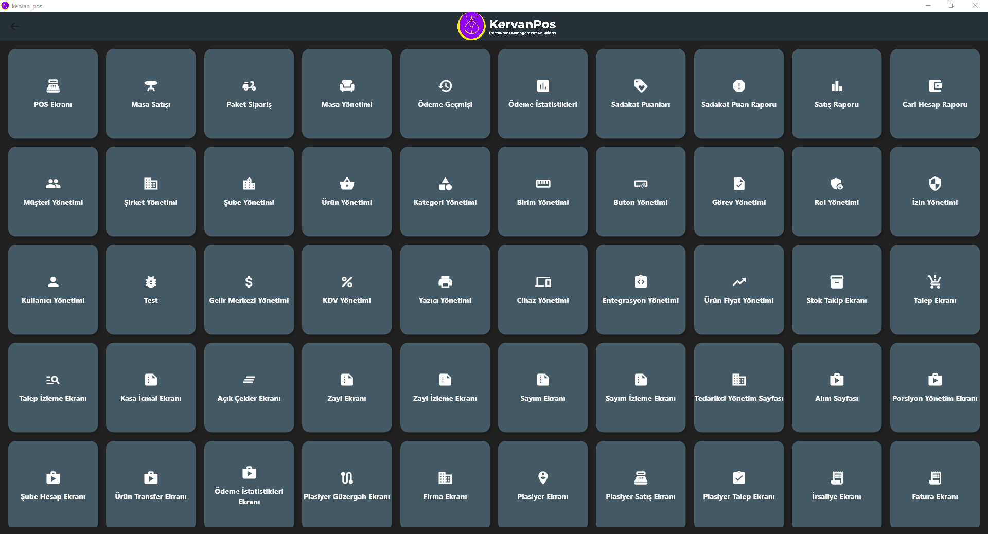Viewport: 988px width, 534px height.
Task: Select Stok Takip Ekranı tile
Action: [x=837, y=290]
